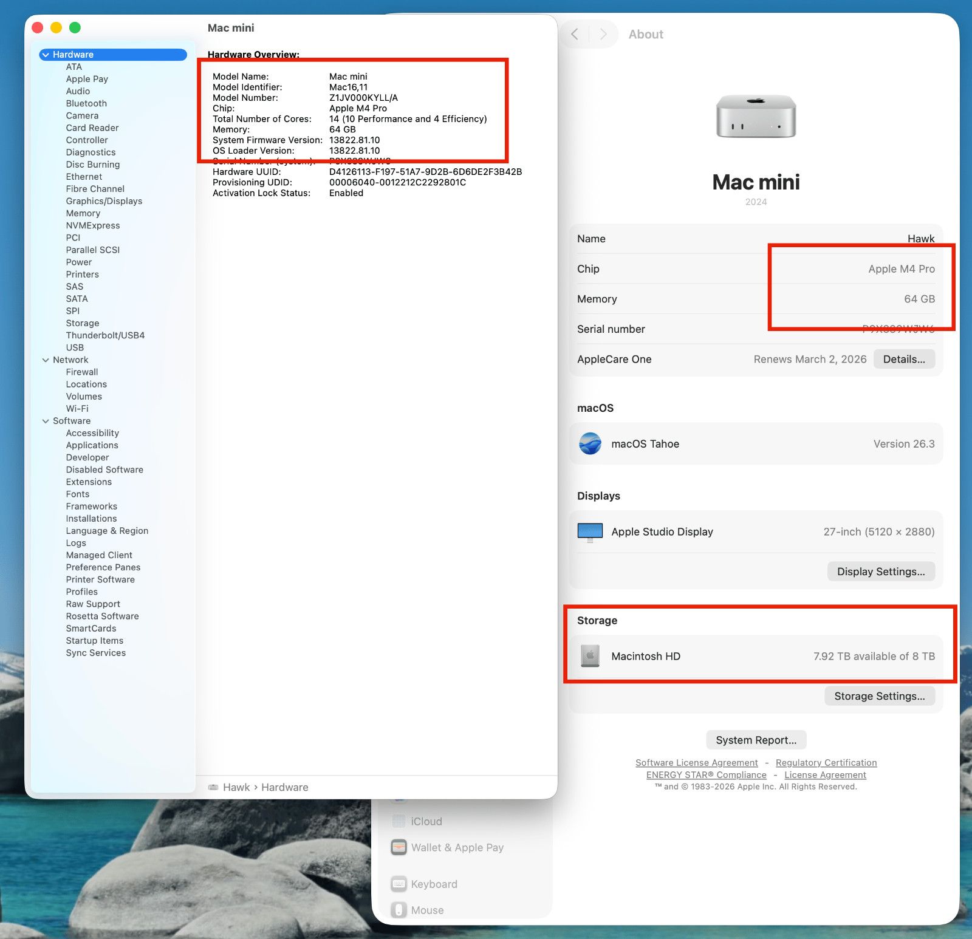Click the Macintosh HD drive icon
Screen dimensions: 972x939
tap(590, 656)
